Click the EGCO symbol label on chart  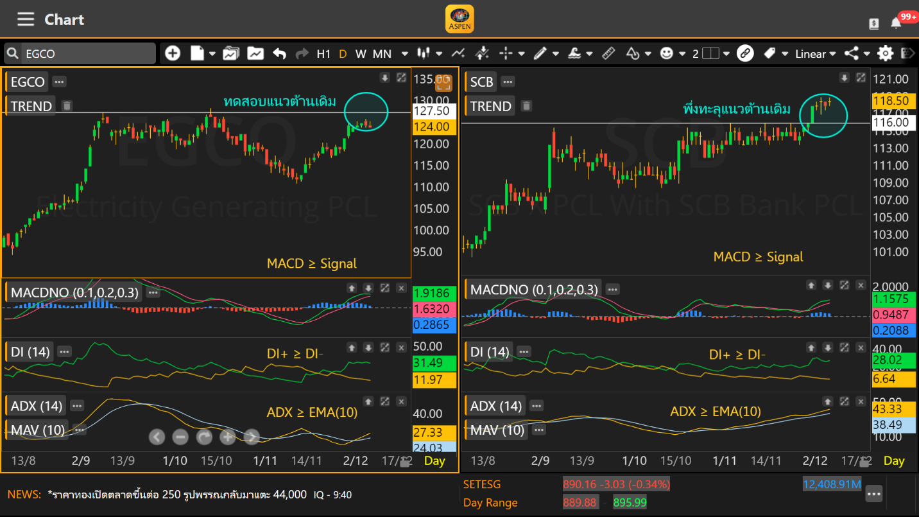point(27,82)
